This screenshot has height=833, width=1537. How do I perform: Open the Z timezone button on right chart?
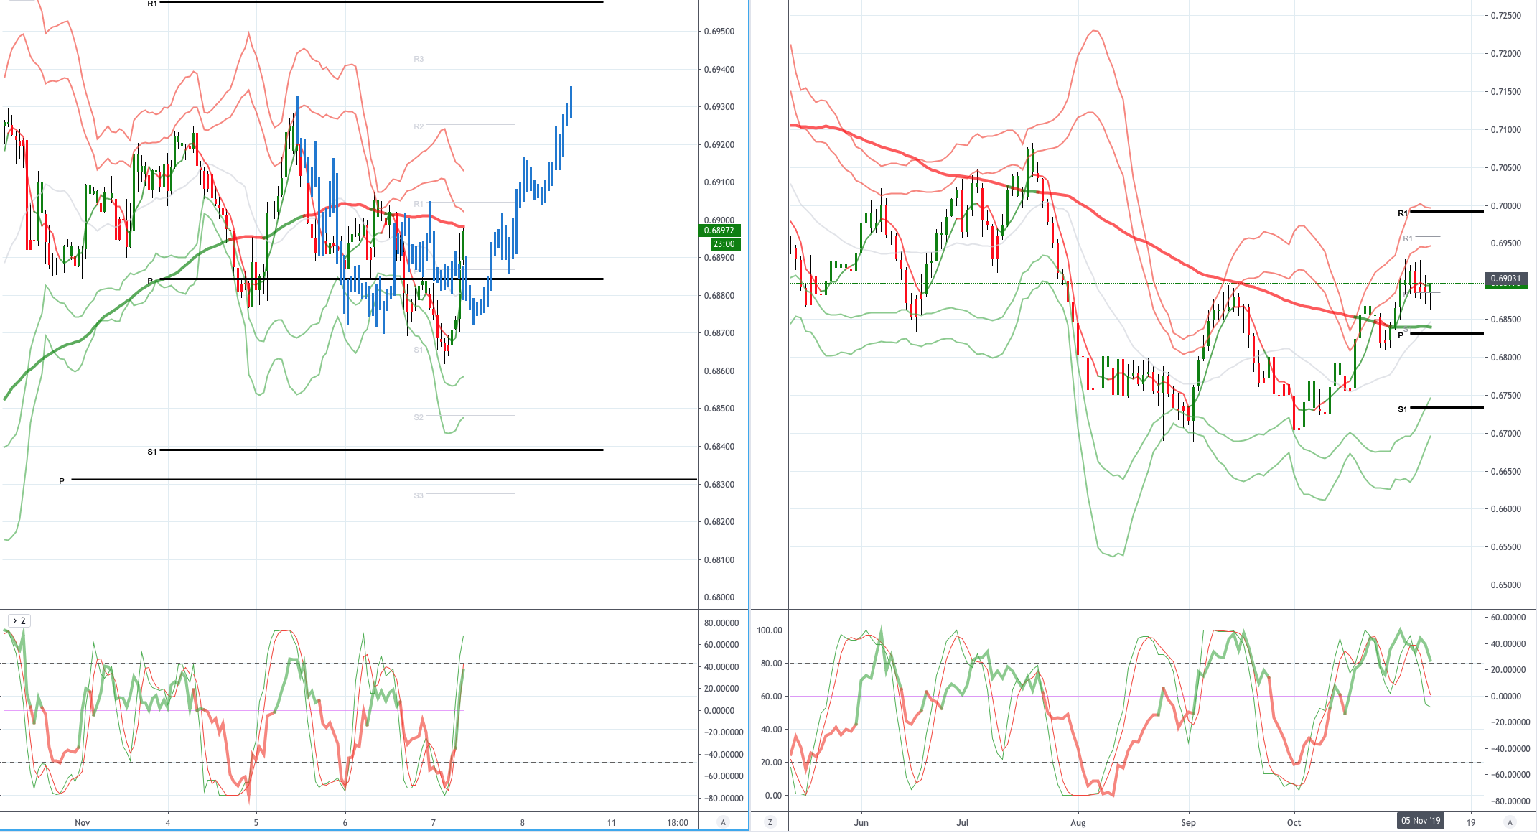pos(770,822)
